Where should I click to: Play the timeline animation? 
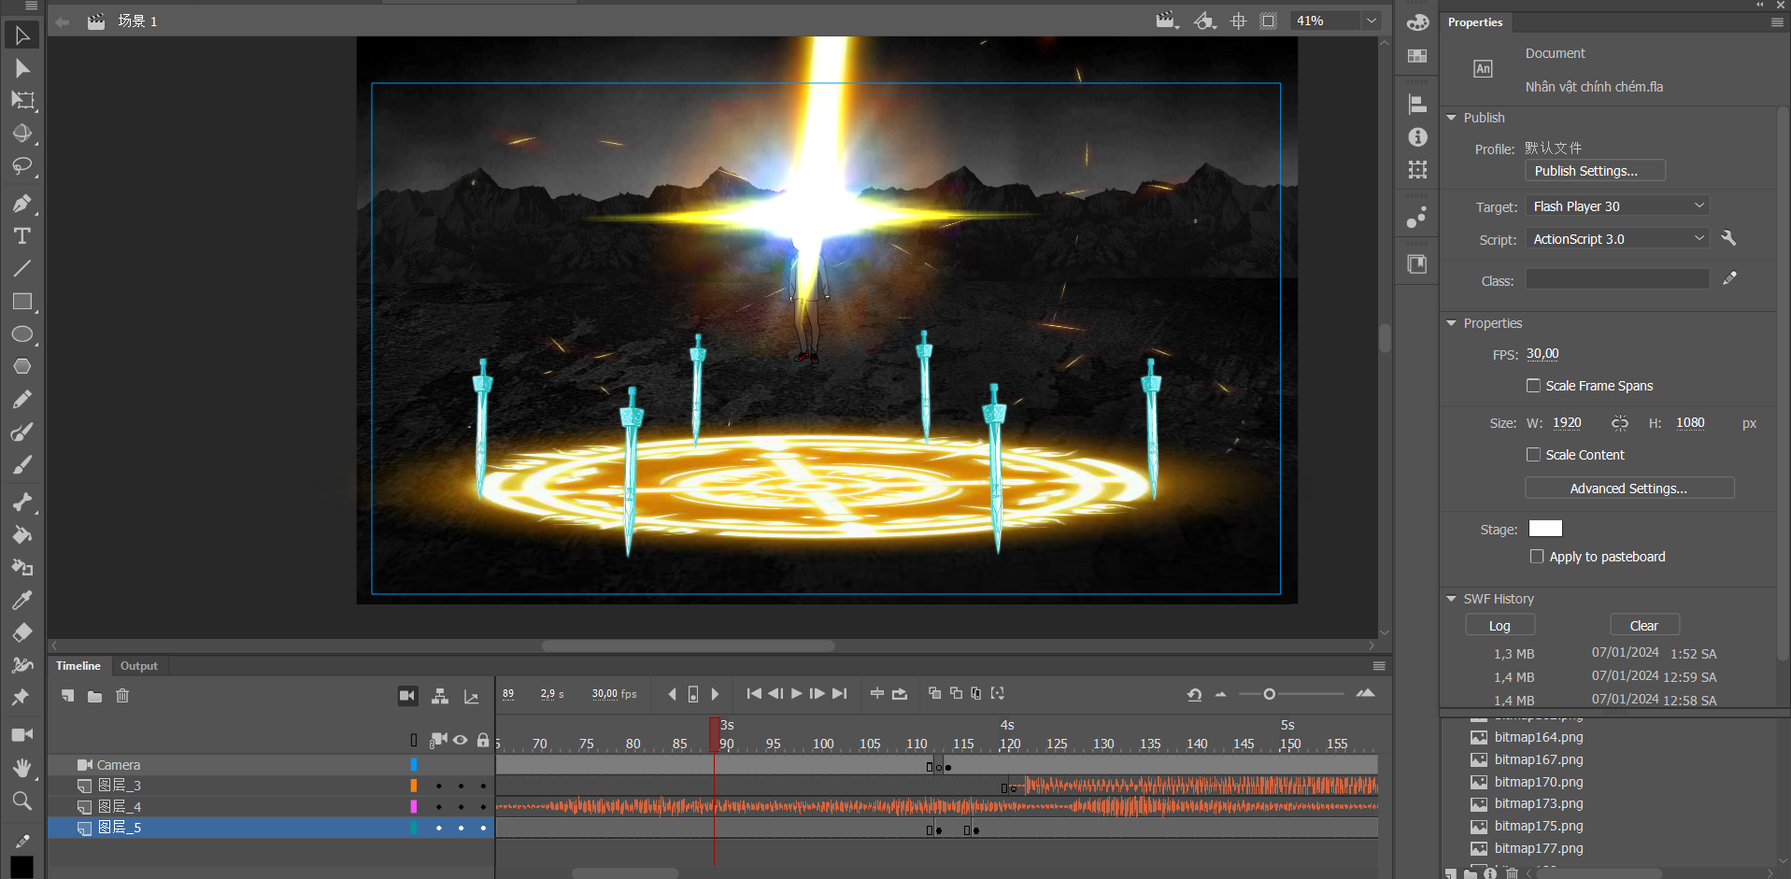pos(796,694)
